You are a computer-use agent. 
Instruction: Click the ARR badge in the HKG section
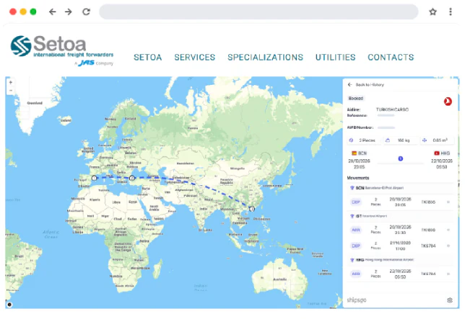[355, 274]
